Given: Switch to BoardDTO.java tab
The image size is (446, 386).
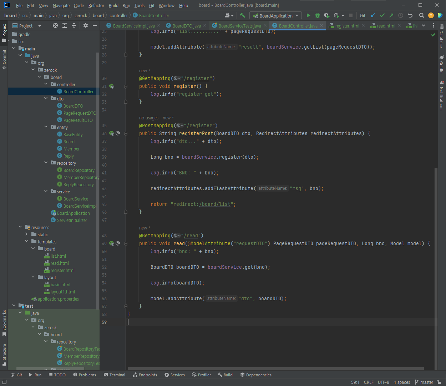Looking at the screenshot, I should pos(187,26).
